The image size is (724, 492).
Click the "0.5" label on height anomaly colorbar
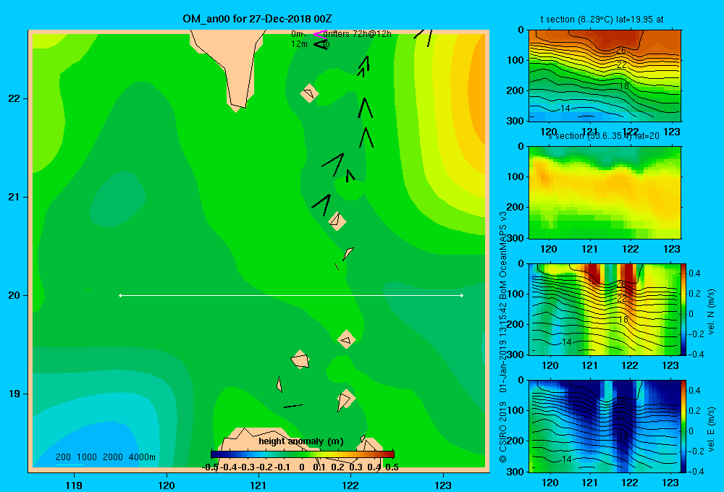click(x=392, y=467)
